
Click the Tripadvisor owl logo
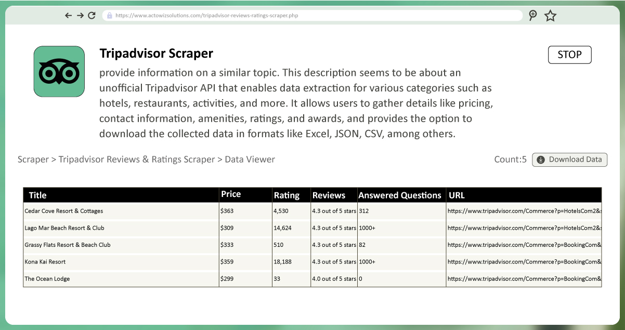[x=59, y=72]
